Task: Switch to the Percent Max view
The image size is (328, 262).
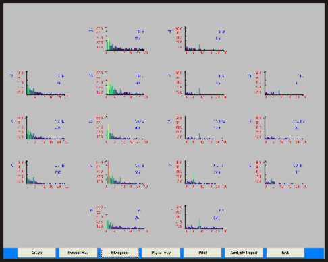Action: coord(78,253)
